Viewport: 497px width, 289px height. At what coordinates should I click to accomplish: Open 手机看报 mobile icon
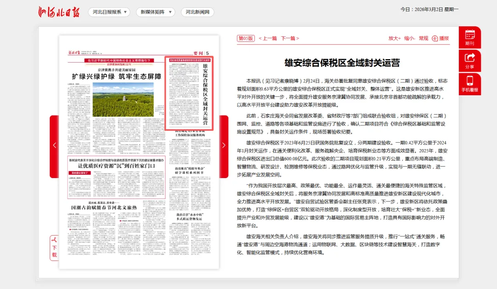point(470,84)
